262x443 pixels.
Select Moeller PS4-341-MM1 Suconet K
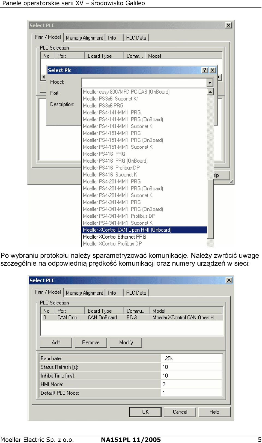[144, 223]
